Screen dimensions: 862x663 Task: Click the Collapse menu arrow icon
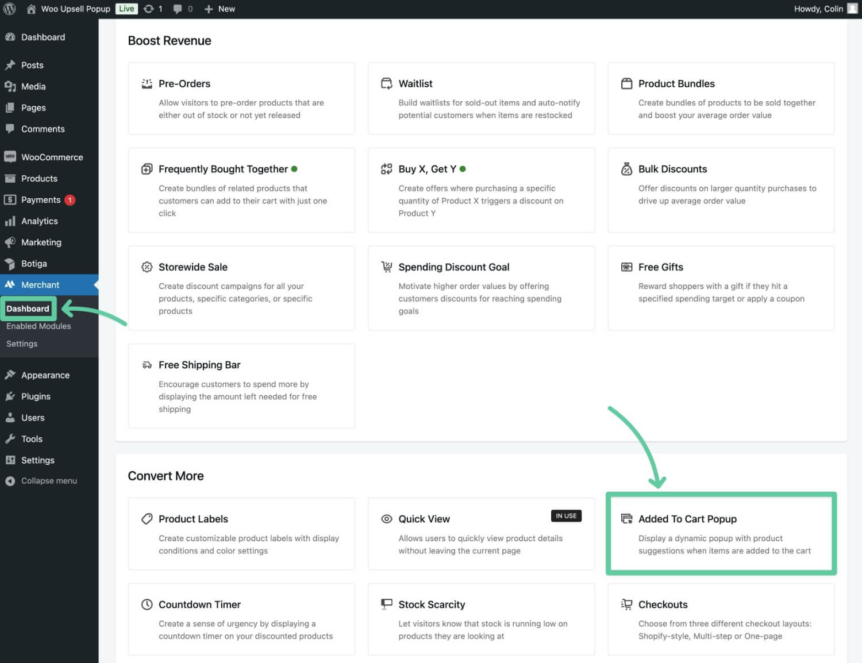(x=10, y=481)
